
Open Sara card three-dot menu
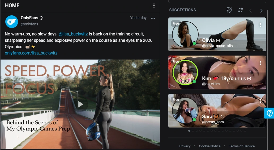click(260, 101)
